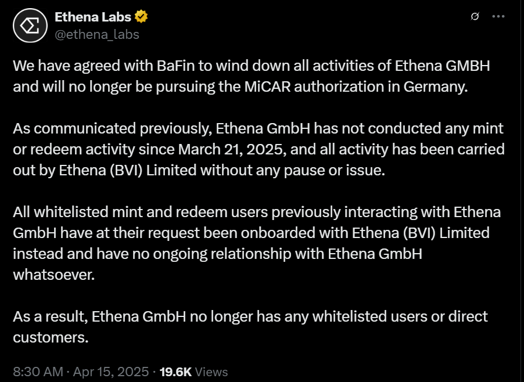Viewport: 524px width, 382px height.
Task: Click the final paragraph about whitelisted users
Action: [x=250, y=326]
